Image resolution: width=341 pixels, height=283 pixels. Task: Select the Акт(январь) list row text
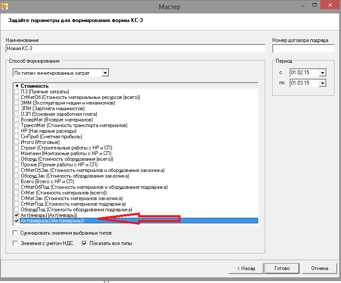click(49, 215)
